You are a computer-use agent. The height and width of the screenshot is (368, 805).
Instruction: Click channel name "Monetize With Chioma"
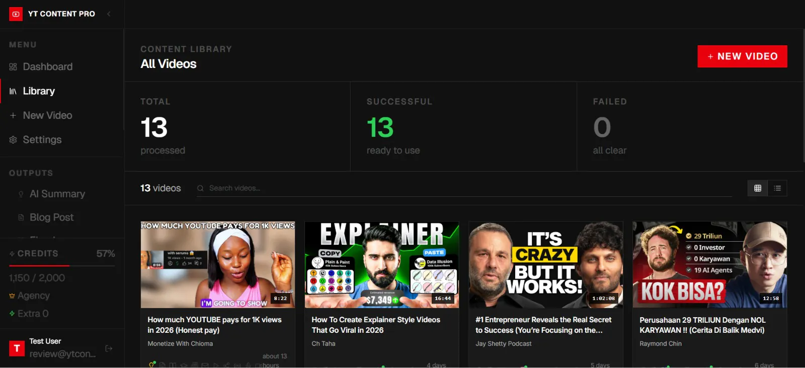click(180, 344)
